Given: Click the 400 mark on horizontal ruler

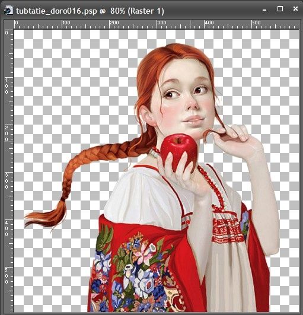Looking at the screenshot, I should (209, 23).
